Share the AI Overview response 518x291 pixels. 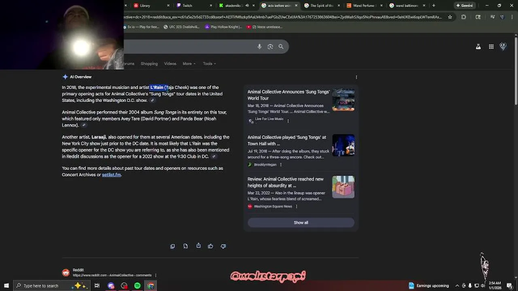point(198,246)
